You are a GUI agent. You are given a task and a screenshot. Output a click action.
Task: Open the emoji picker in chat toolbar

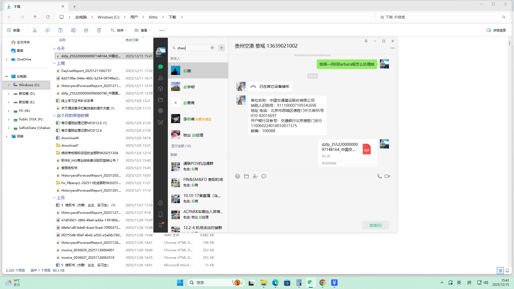tap(237, 176)
